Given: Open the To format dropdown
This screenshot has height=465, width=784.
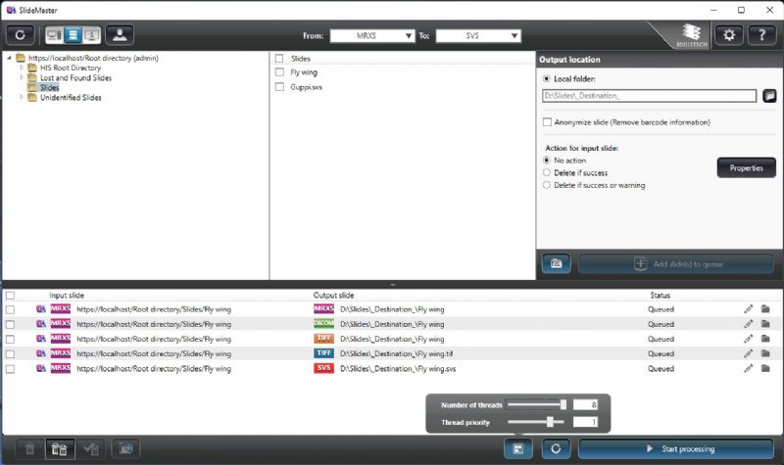Looking at the screenshot, I should click(478, 36).
